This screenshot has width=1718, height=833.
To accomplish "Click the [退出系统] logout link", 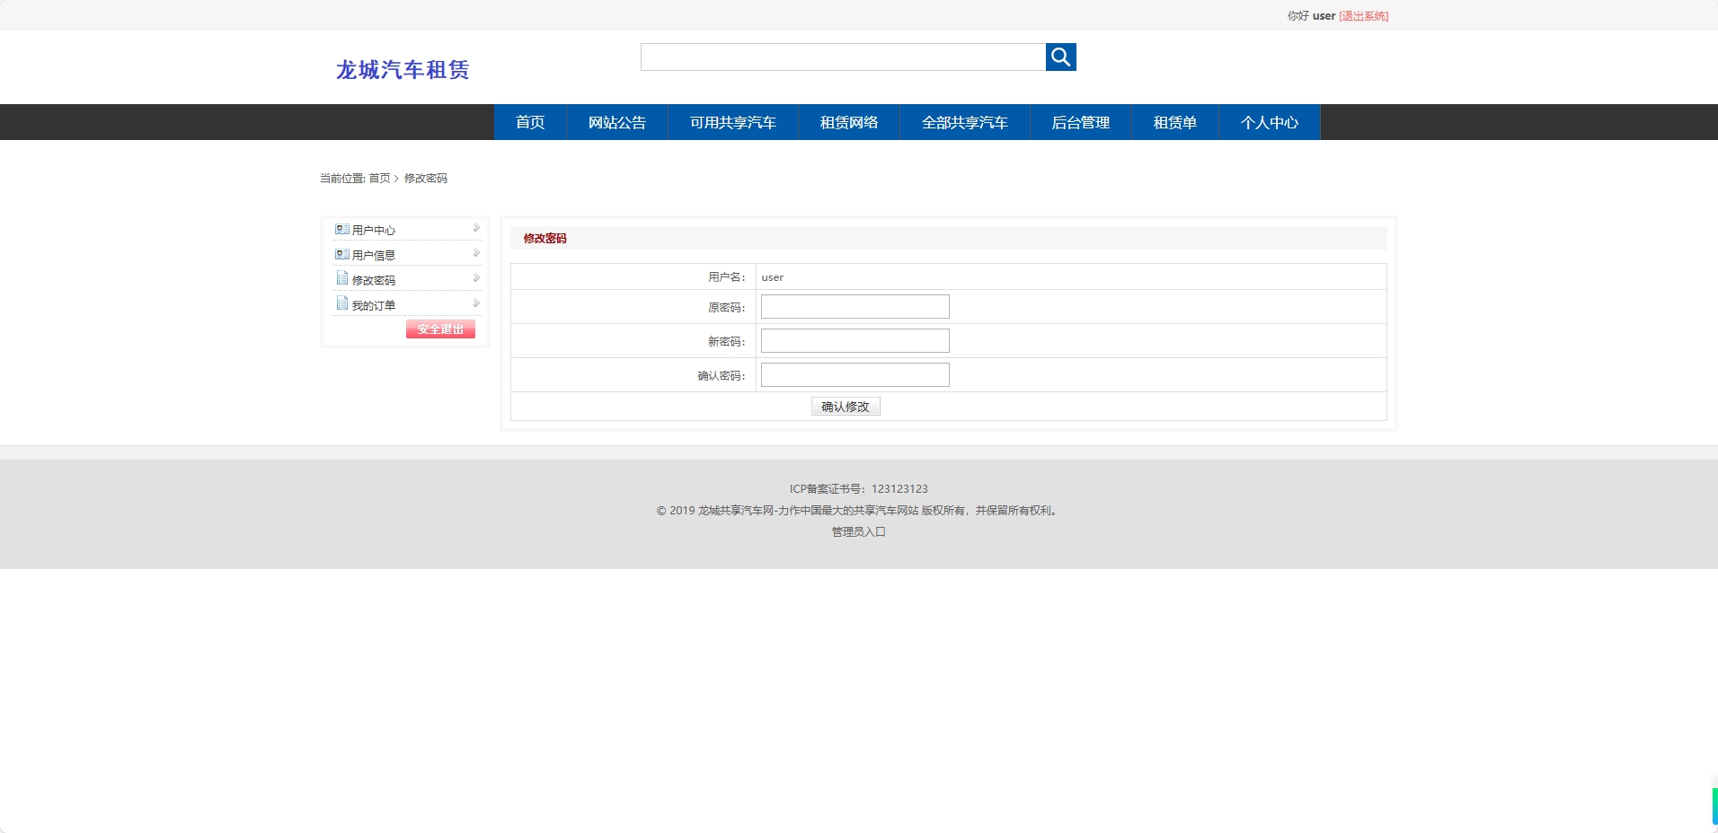I will pyautogui.click(x=1361, y=15).
